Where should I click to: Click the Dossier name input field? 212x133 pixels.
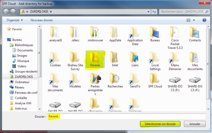click(x=127, y=116)
